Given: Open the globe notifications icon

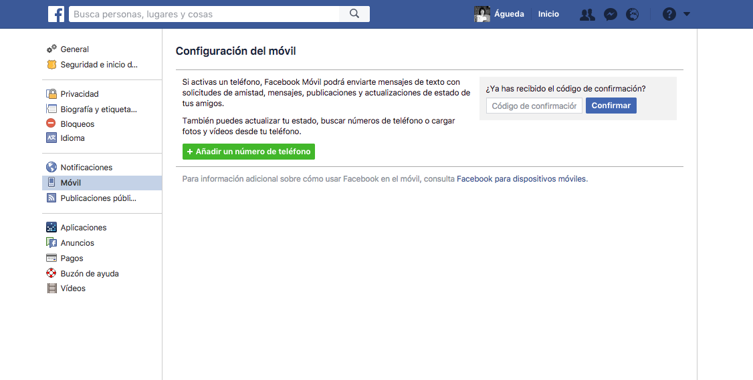Looking at the screenshot, I should [x=633, y=15].
